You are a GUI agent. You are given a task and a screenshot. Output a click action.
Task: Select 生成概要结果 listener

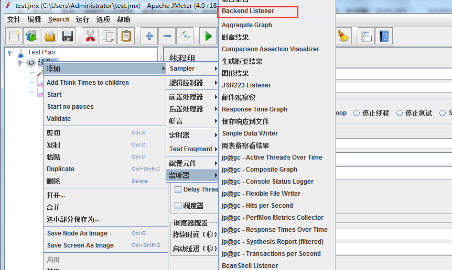click(x=277, y=61)
